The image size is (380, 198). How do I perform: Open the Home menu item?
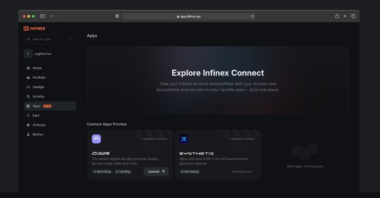50,68
